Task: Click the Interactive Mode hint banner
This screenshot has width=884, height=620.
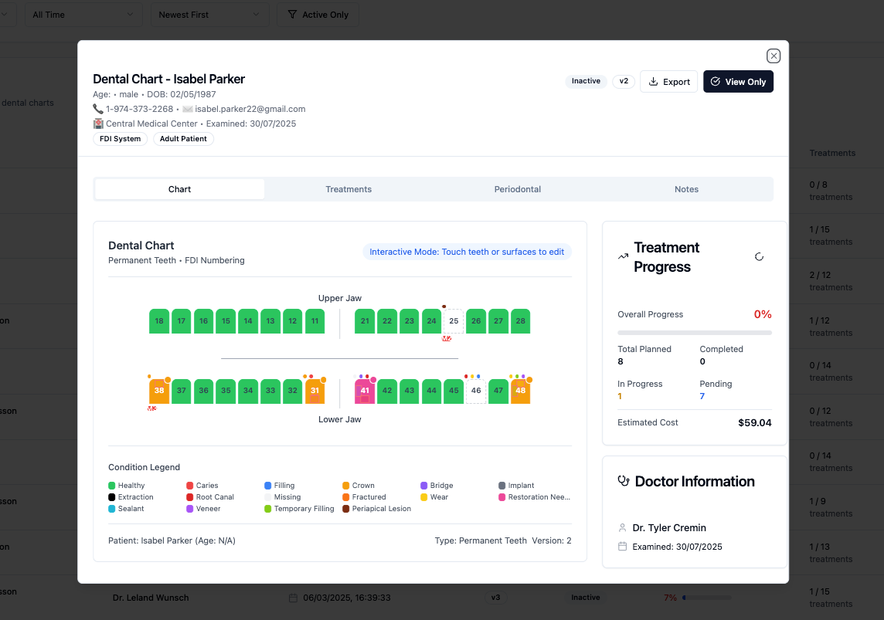Action: pos(467,252)
